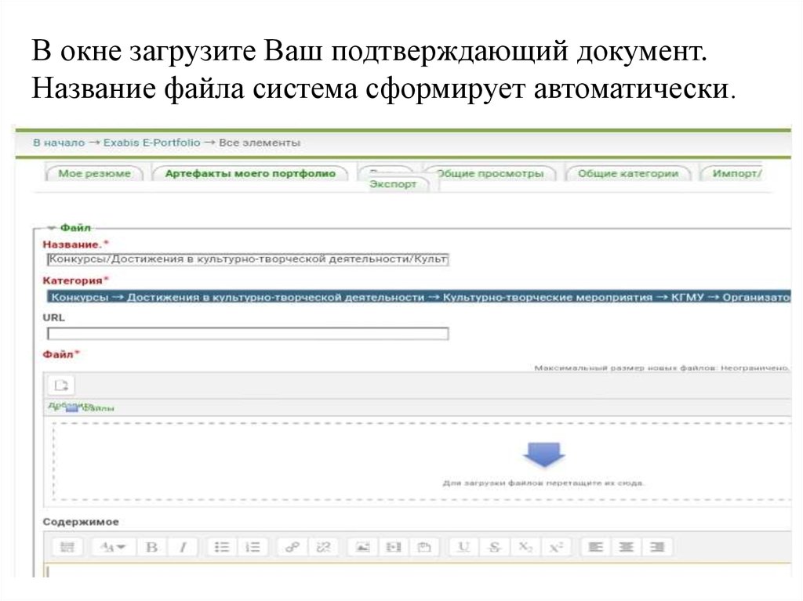Show more editor toolbar buttons
The height and width of the screenshot is (601, 803).
(67, 547)
